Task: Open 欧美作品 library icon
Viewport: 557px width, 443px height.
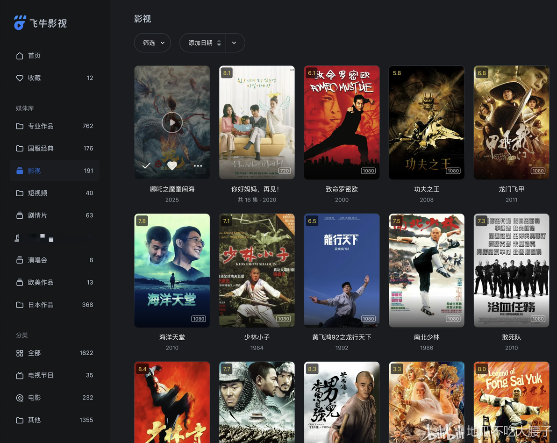Action: point(20,282)
